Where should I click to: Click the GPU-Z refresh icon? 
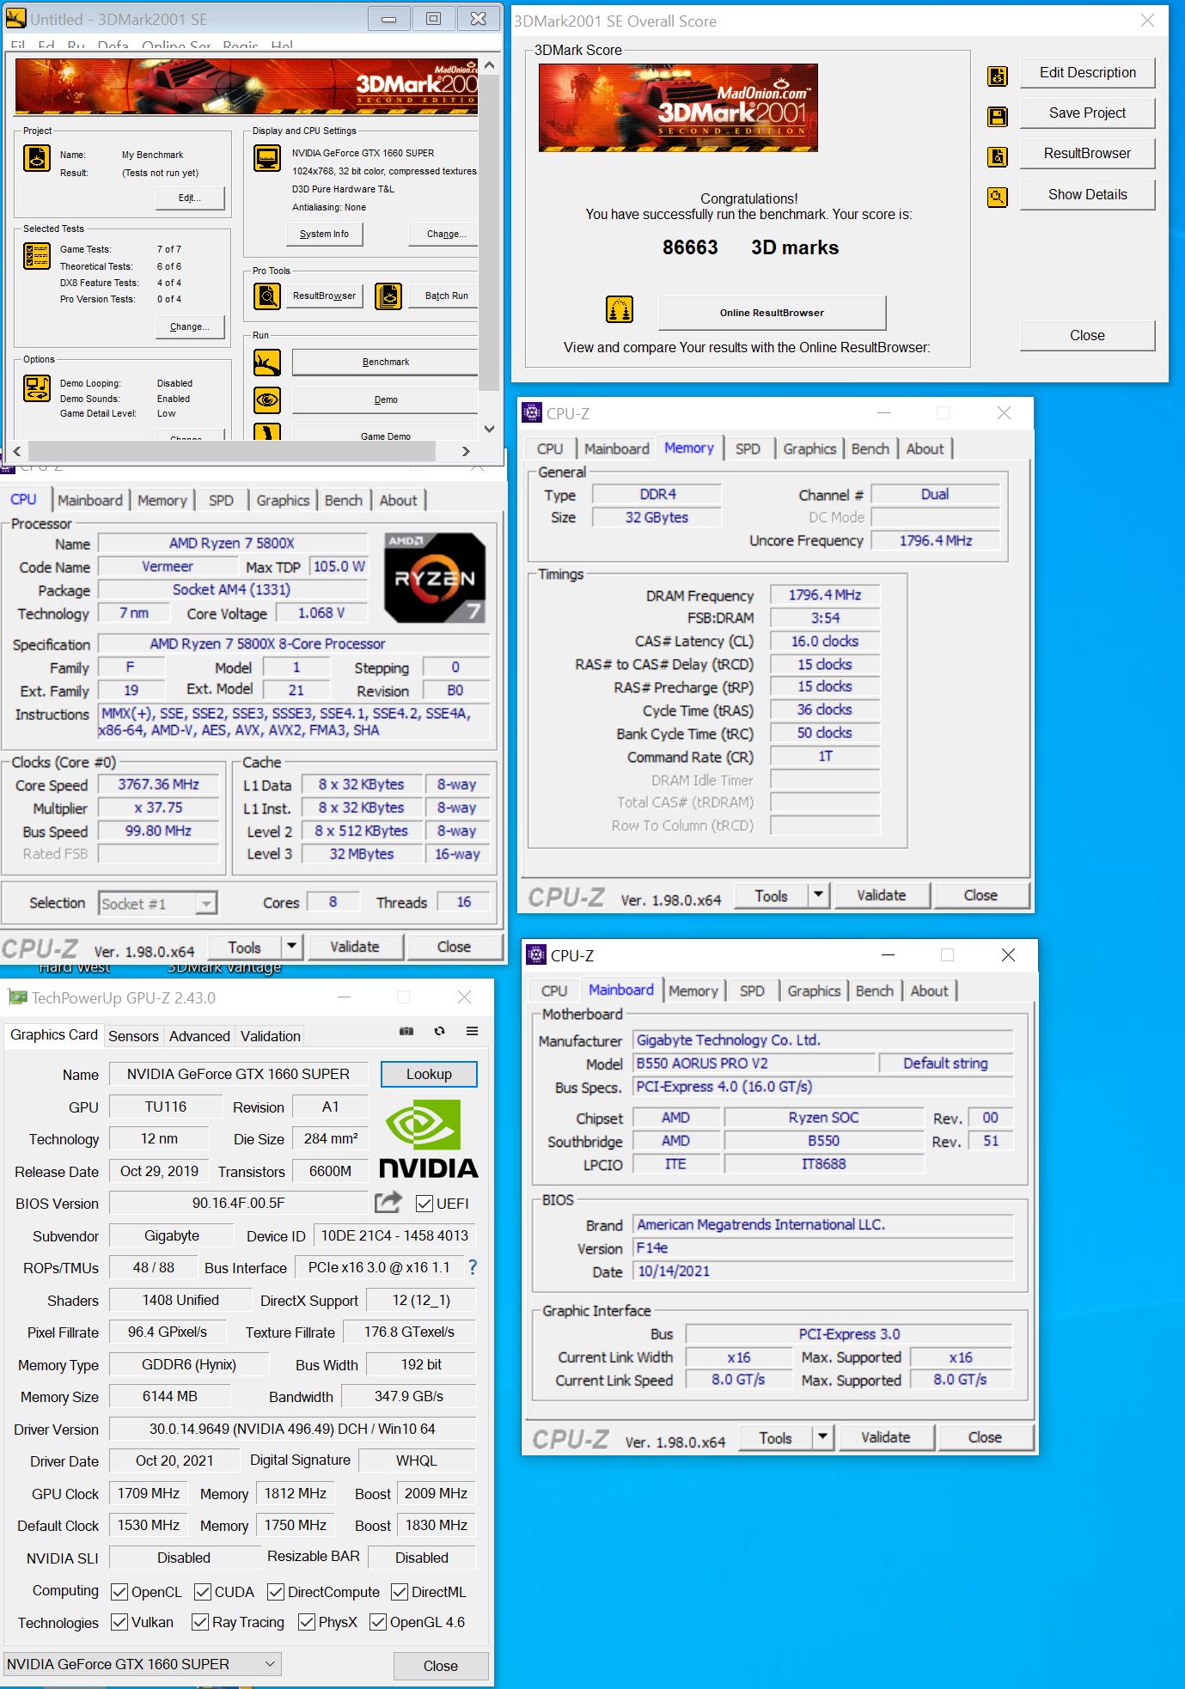tap(439, 1031)
